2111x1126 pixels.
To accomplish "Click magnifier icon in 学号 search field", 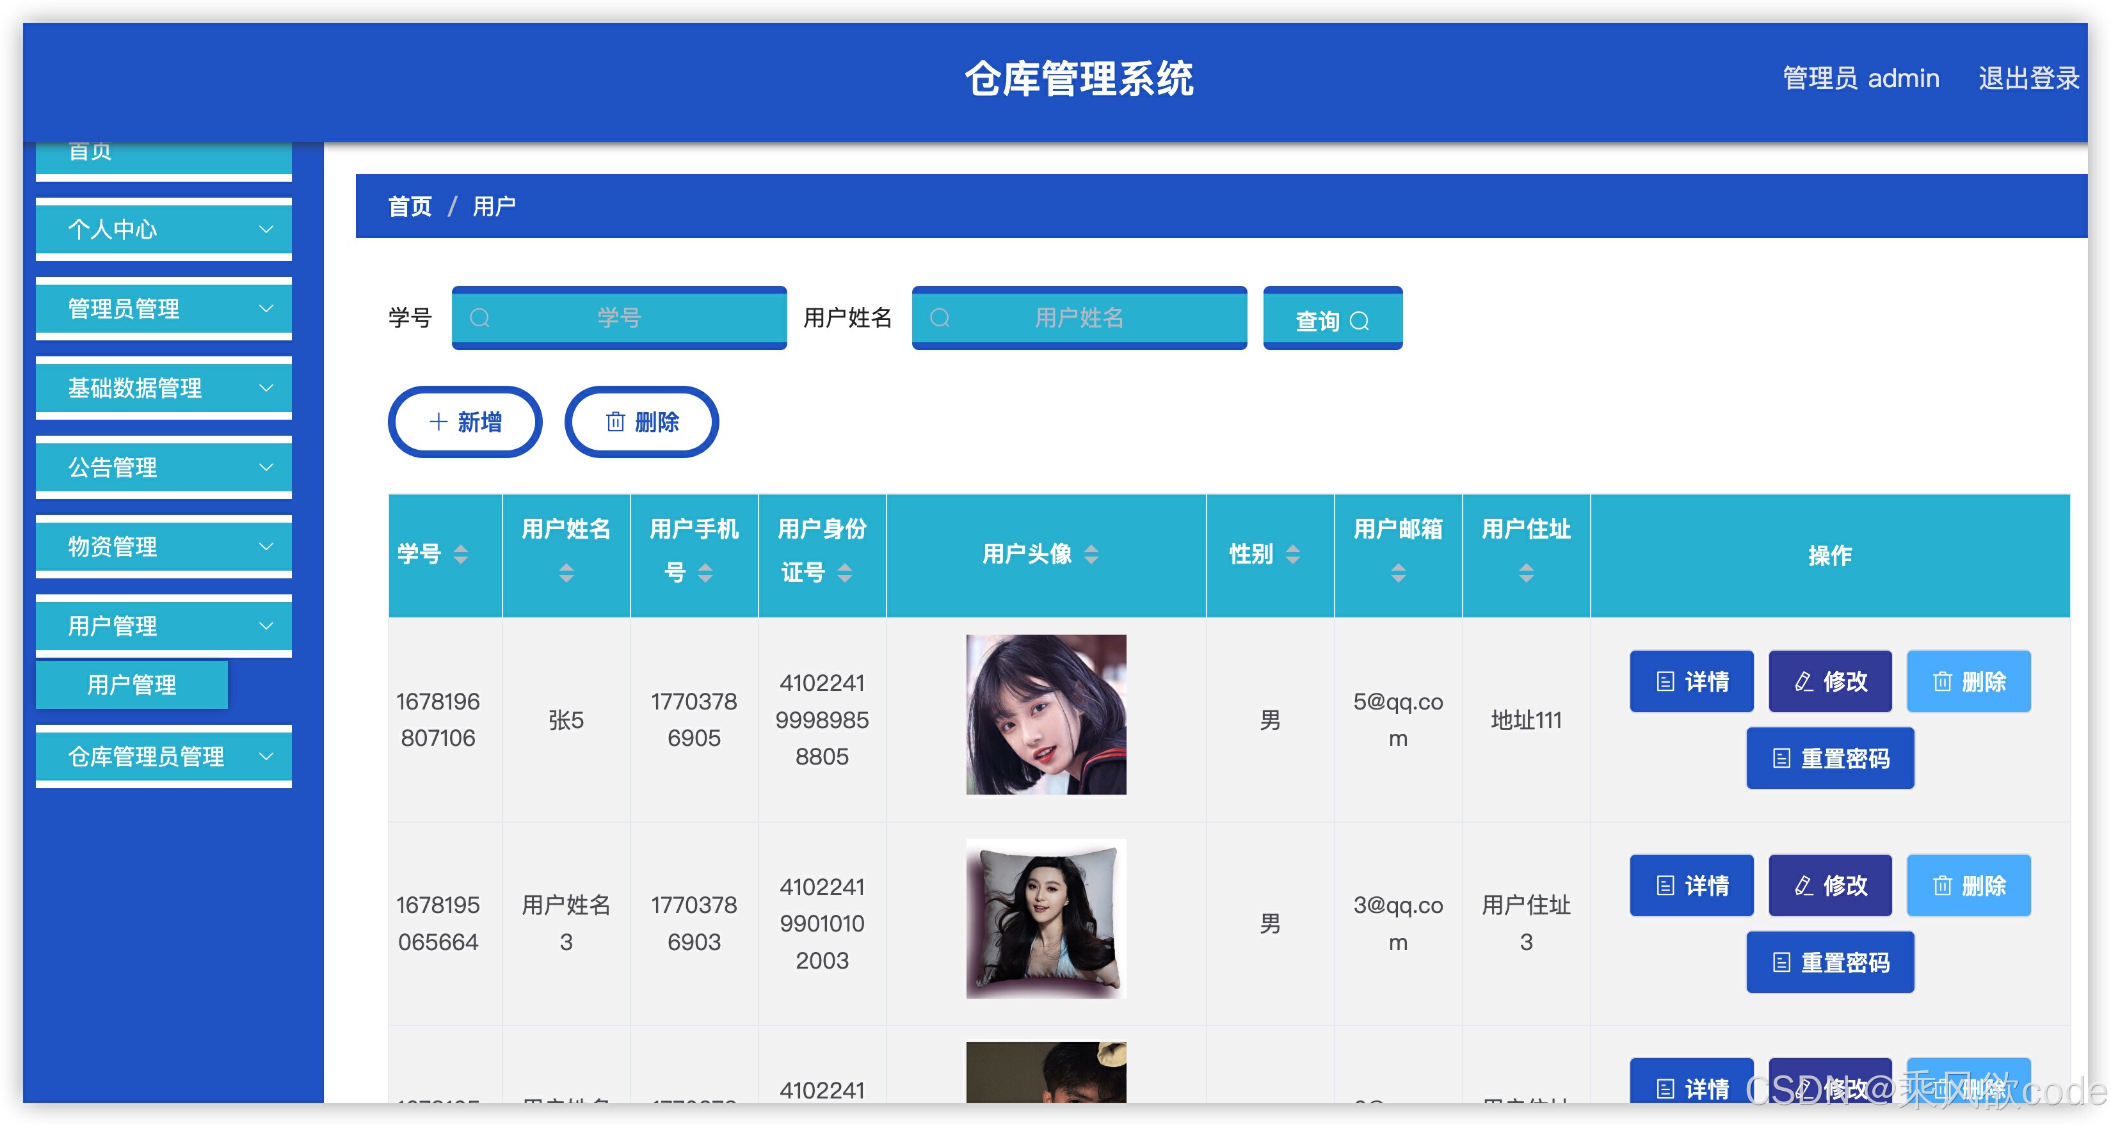I will (480, 318).
